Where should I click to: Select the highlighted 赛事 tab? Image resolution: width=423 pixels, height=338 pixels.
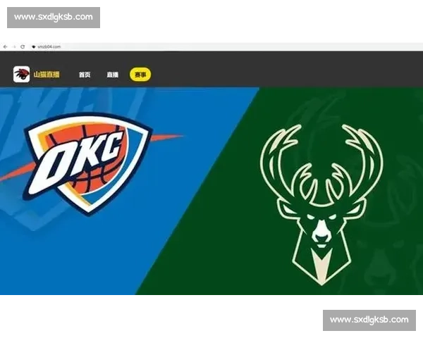(140, 75)
